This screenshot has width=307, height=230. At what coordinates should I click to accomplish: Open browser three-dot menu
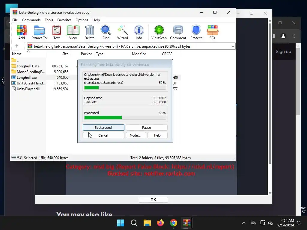(294, 36)
